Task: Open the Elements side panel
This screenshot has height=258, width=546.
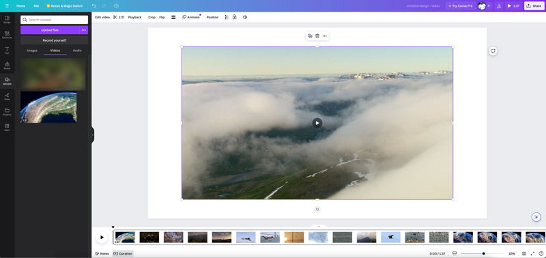Action: click(7, 35)
